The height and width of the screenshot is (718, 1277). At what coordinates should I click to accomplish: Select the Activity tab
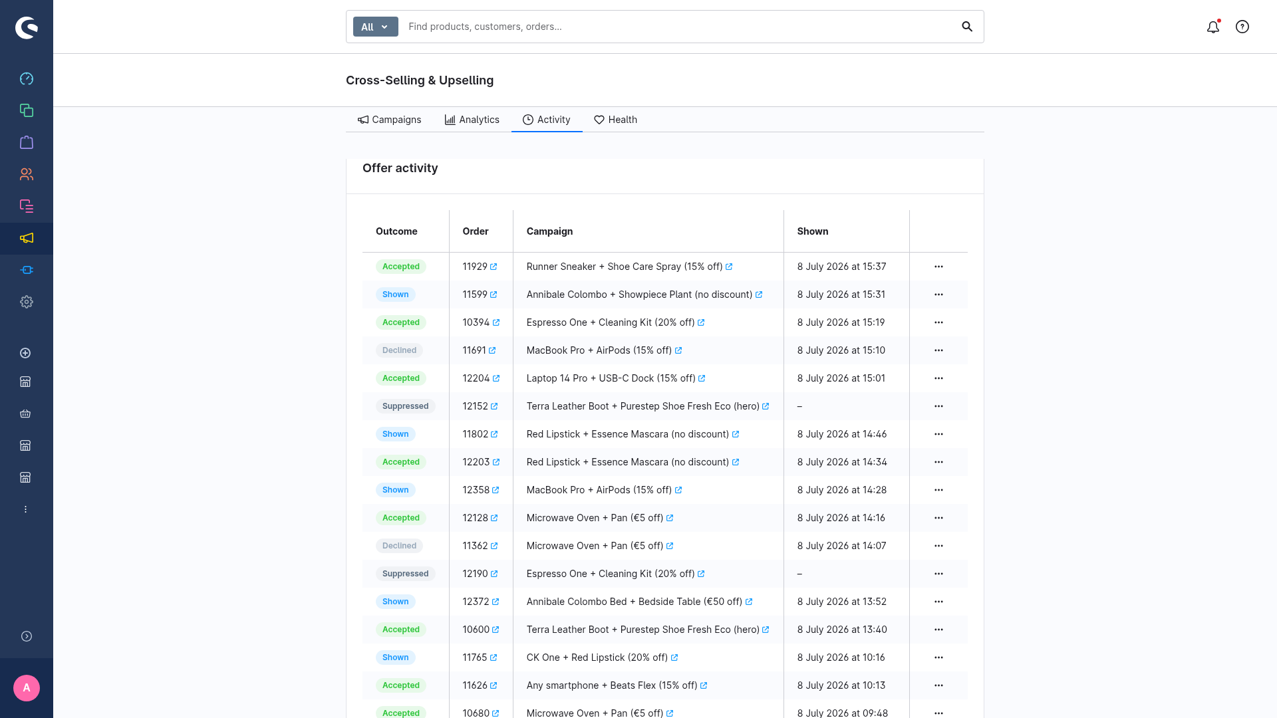tap(547, 120)
